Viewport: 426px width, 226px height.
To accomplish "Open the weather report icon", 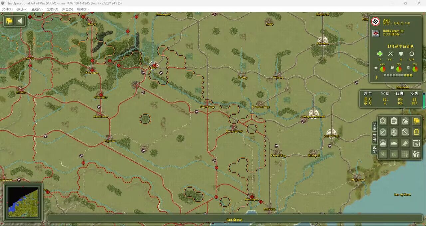I will (x=405, y=121).
